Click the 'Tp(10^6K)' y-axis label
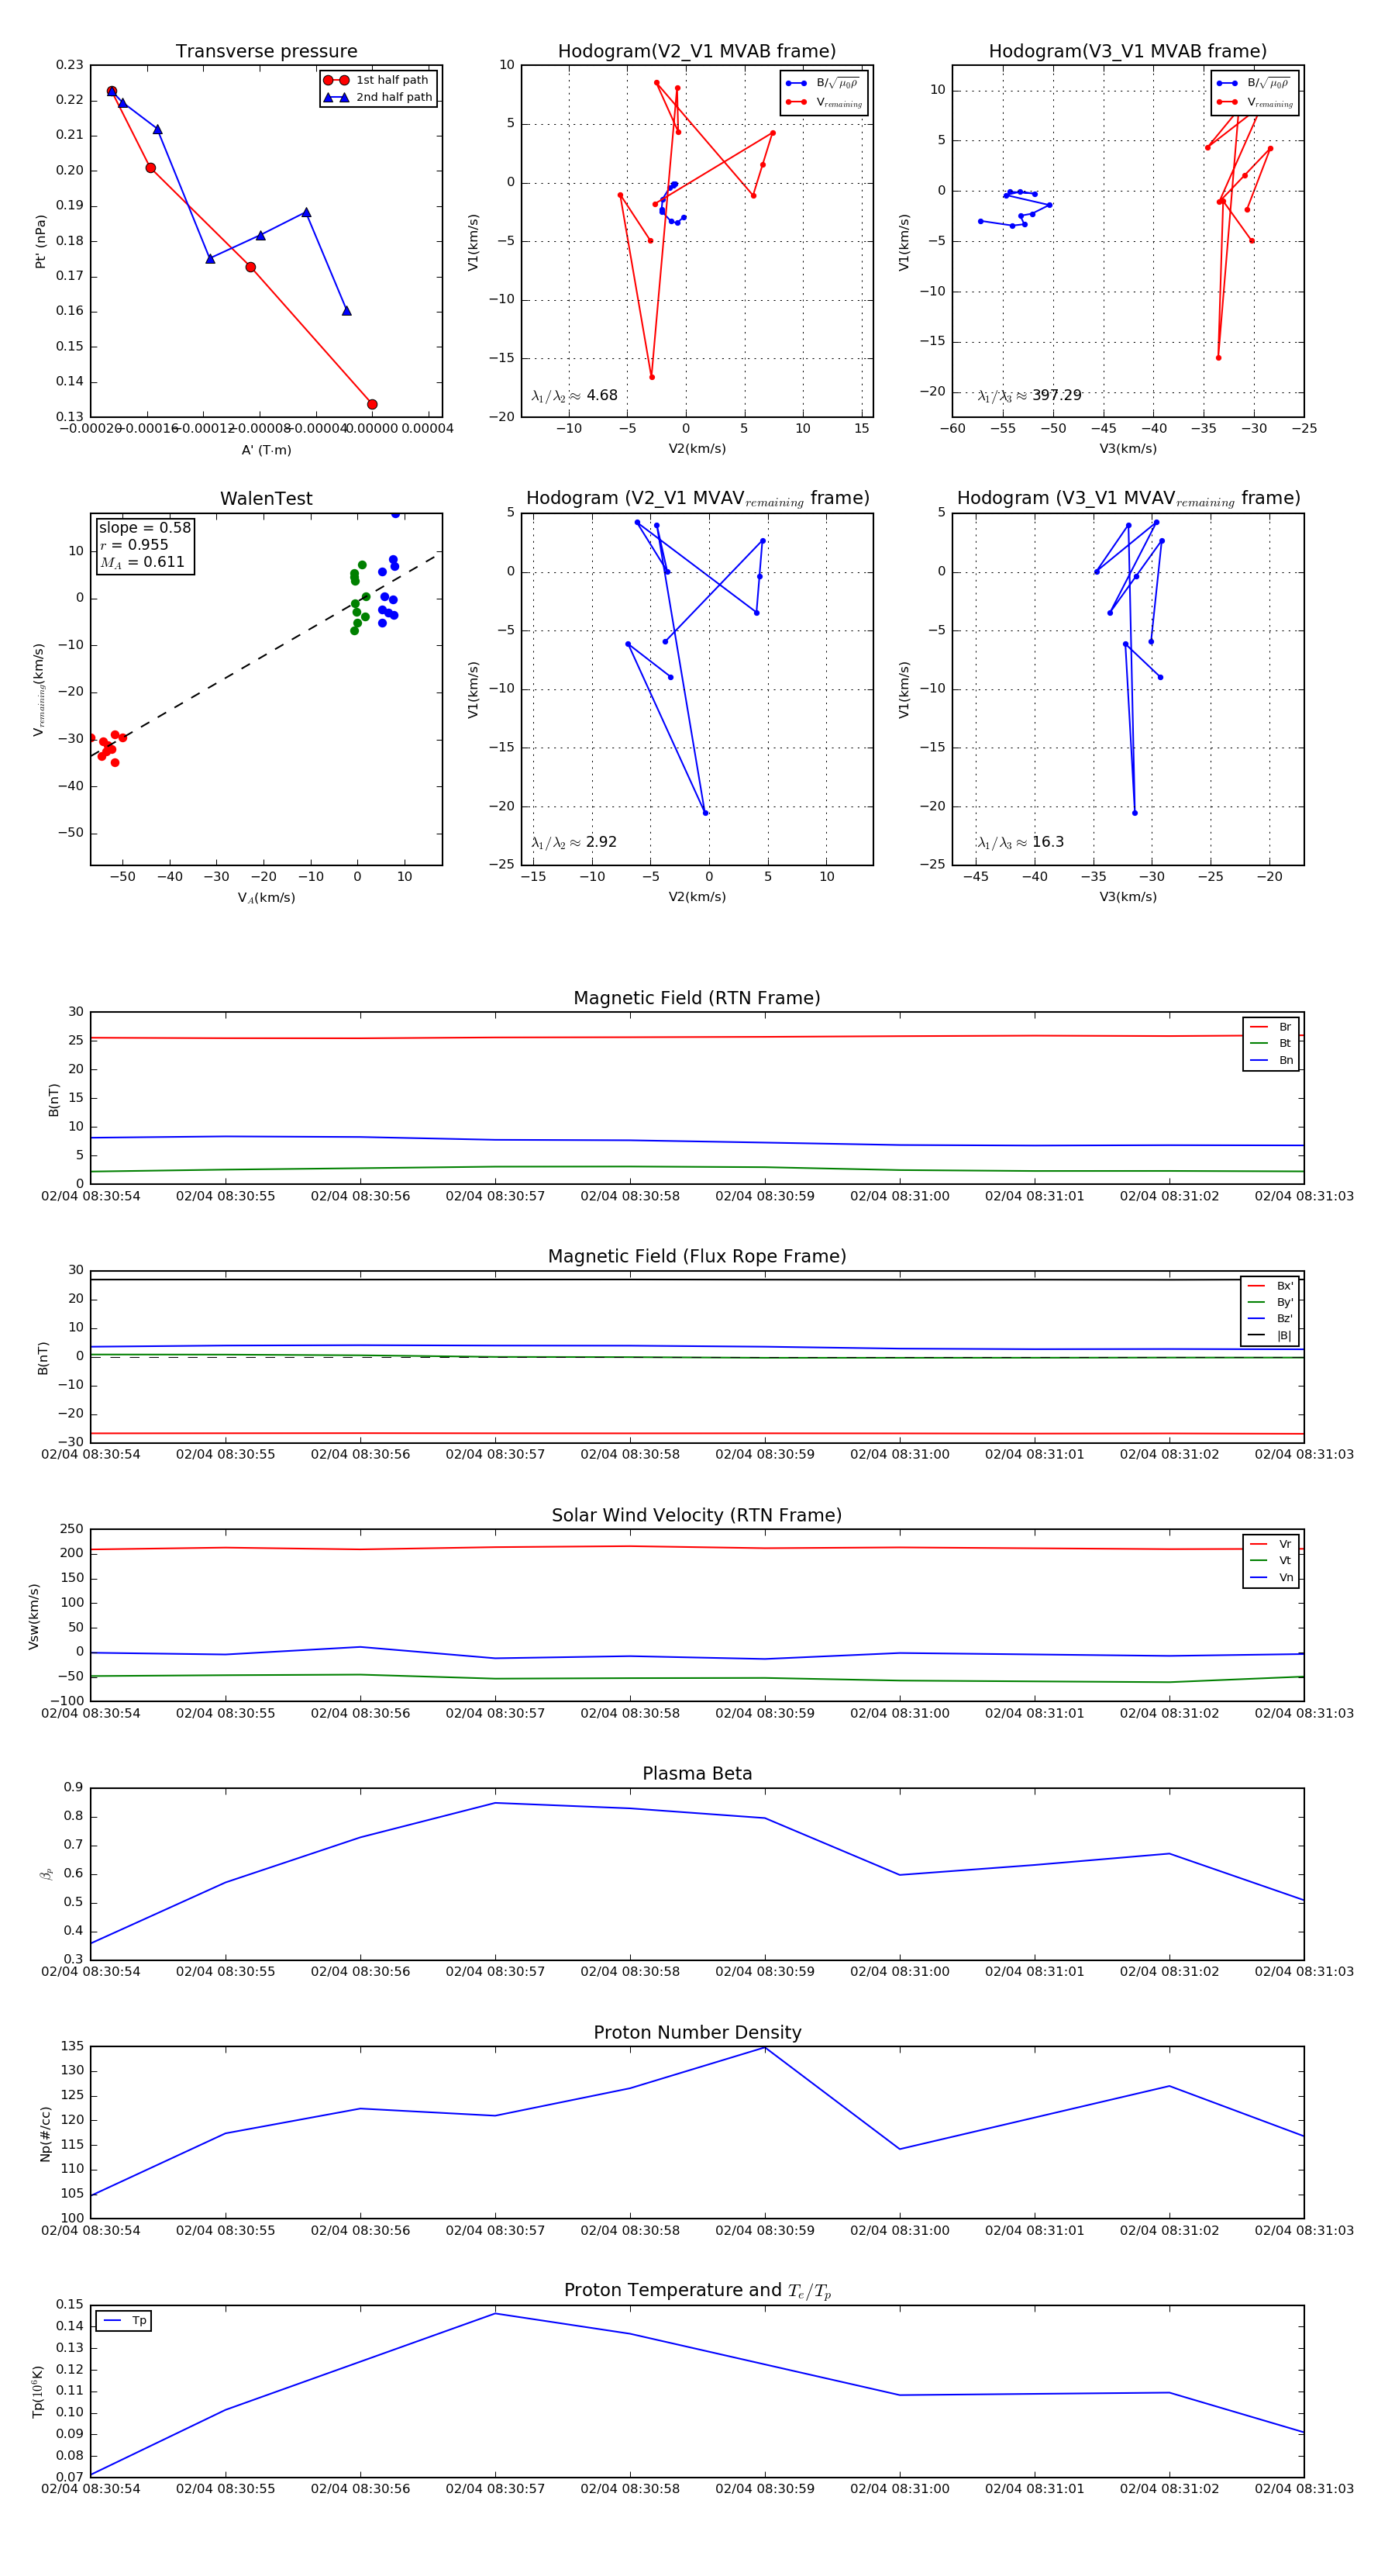 point(38,2392)
